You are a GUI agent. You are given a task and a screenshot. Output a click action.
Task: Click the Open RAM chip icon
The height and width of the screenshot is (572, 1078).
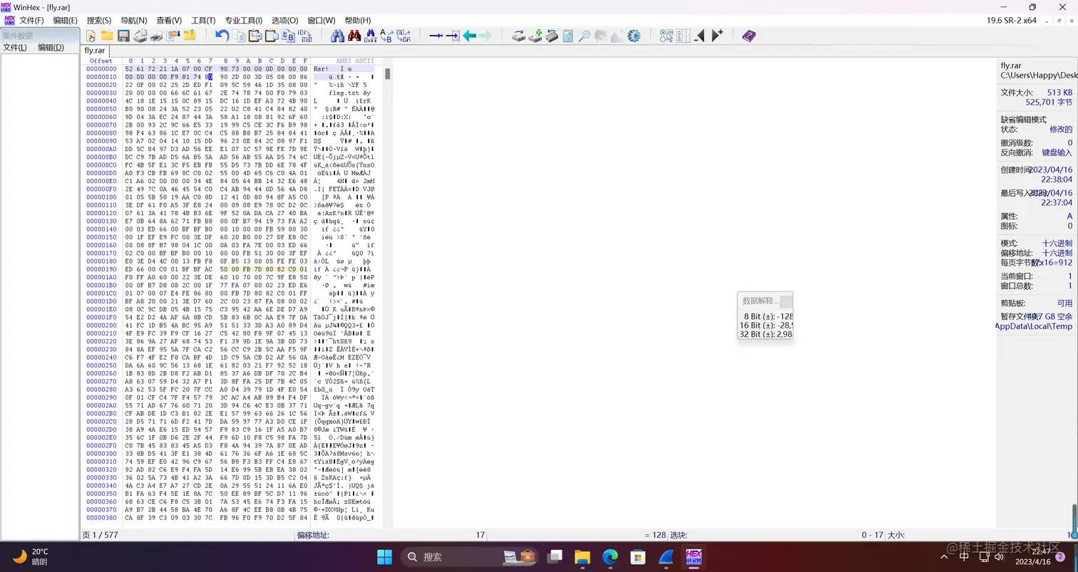(x=551, y=36)
